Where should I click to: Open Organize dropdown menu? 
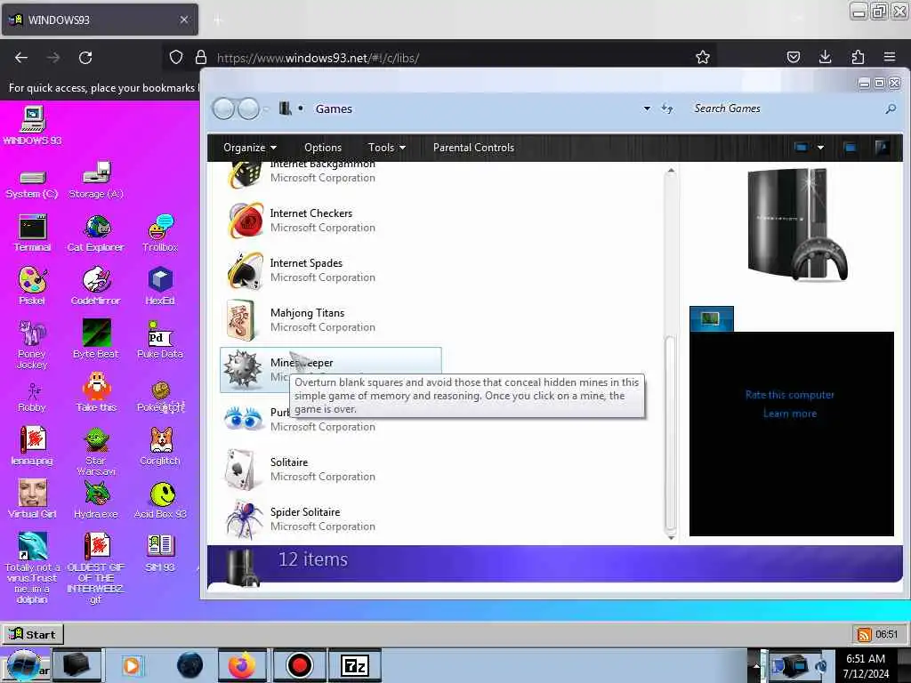(250, 148)
